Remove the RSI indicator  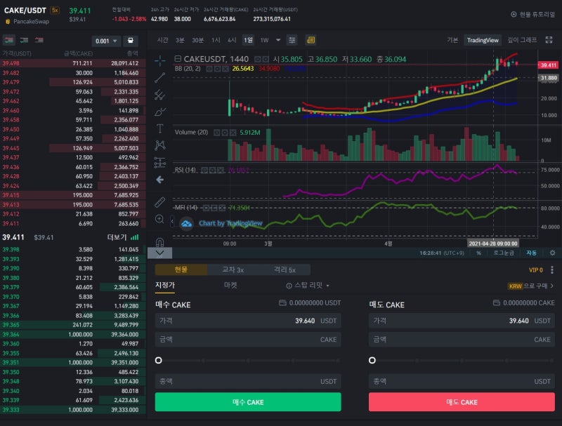[220, 171]
